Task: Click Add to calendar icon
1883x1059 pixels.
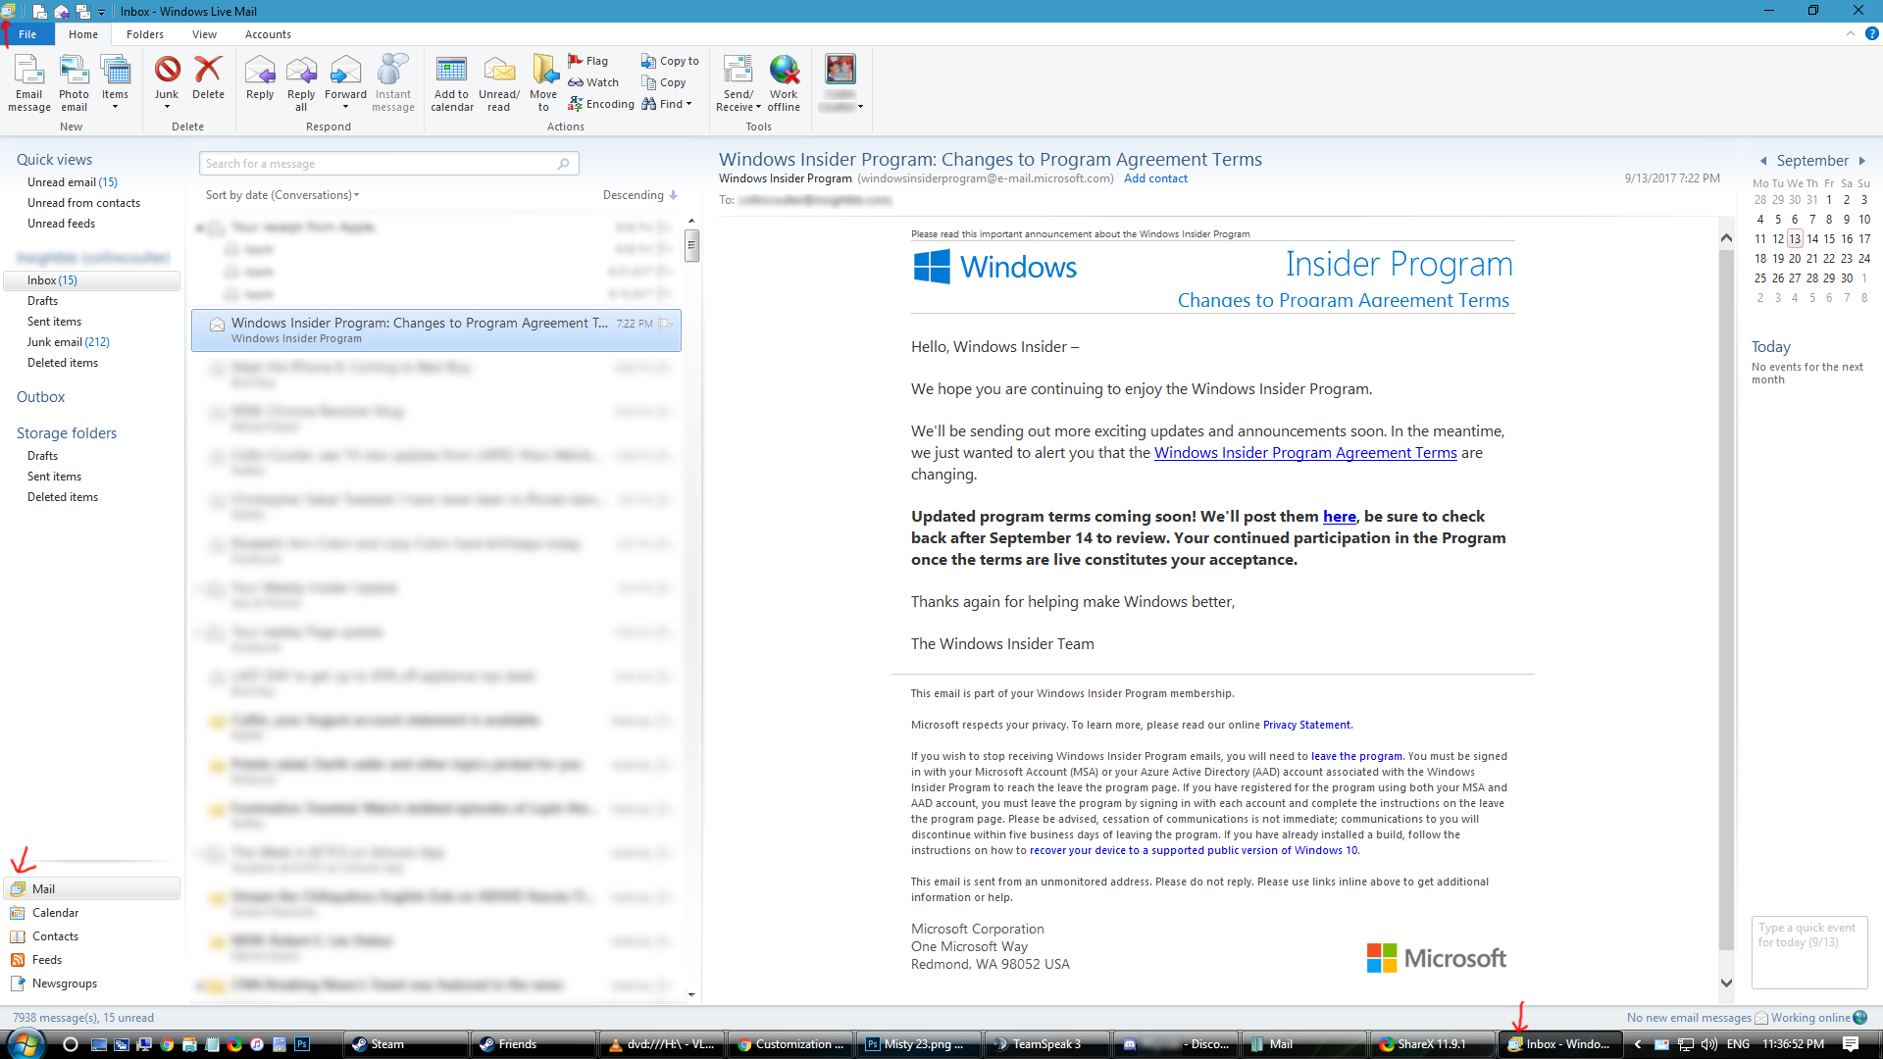Action: pyautogui.click(x=451, y=71)
